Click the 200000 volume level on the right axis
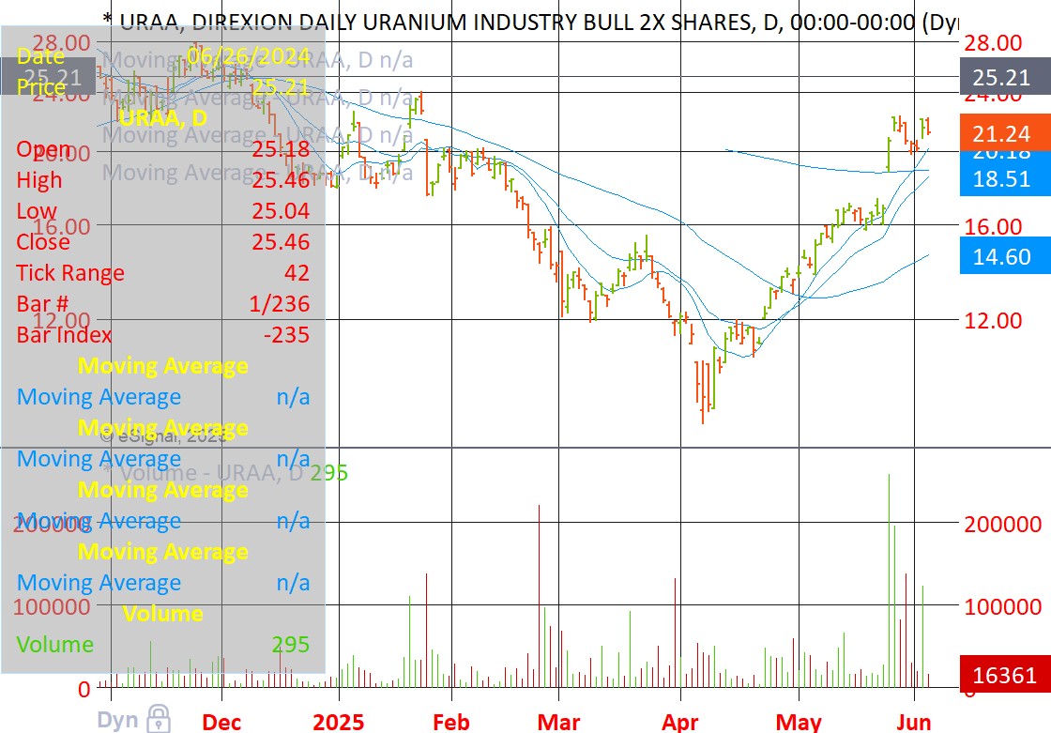 (x=1003, y=524)
